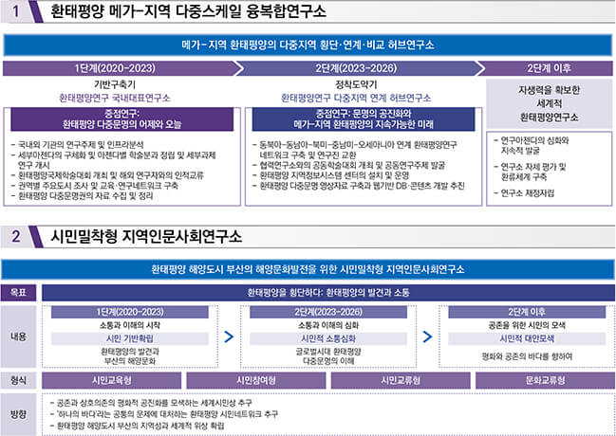Click the heading '시민밀착형 지역인문사회연구소'
Viewport: 616px width, 436px height.
coord(146,236)
